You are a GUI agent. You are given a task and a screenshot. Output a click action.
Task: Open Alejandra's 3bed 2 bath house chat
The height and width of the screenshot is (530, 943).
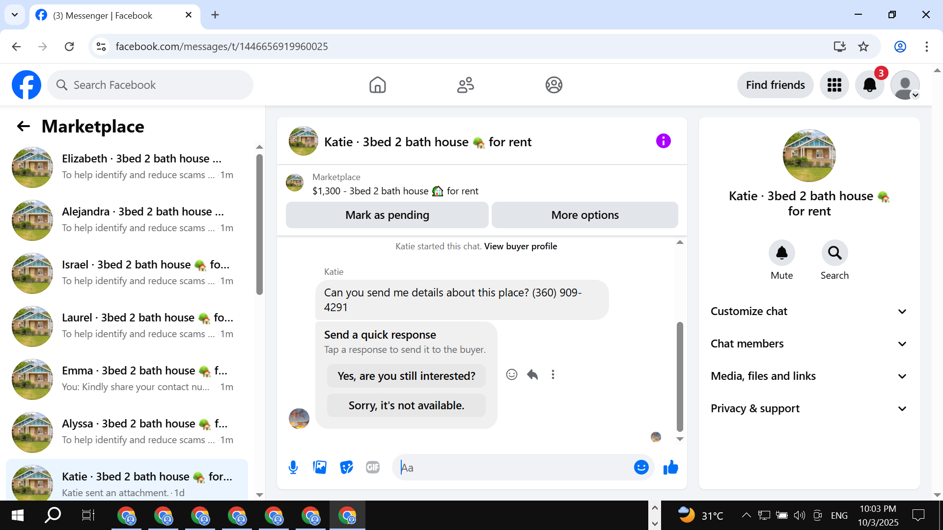pyautogui.click(x=127, y=220)
